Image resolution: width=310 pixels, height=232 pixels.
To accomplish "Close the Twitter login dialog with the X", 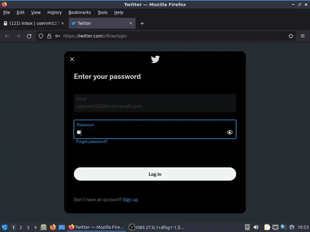I will point(72,59).
